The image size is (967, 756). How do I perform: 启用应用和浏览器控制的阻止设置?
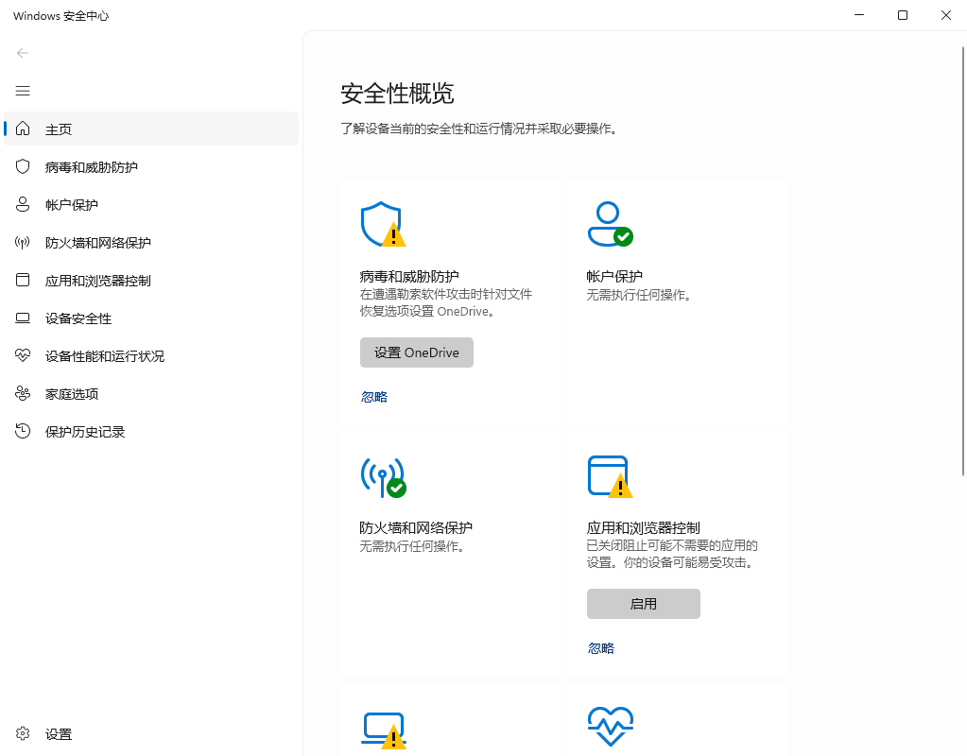pos(643,603)
